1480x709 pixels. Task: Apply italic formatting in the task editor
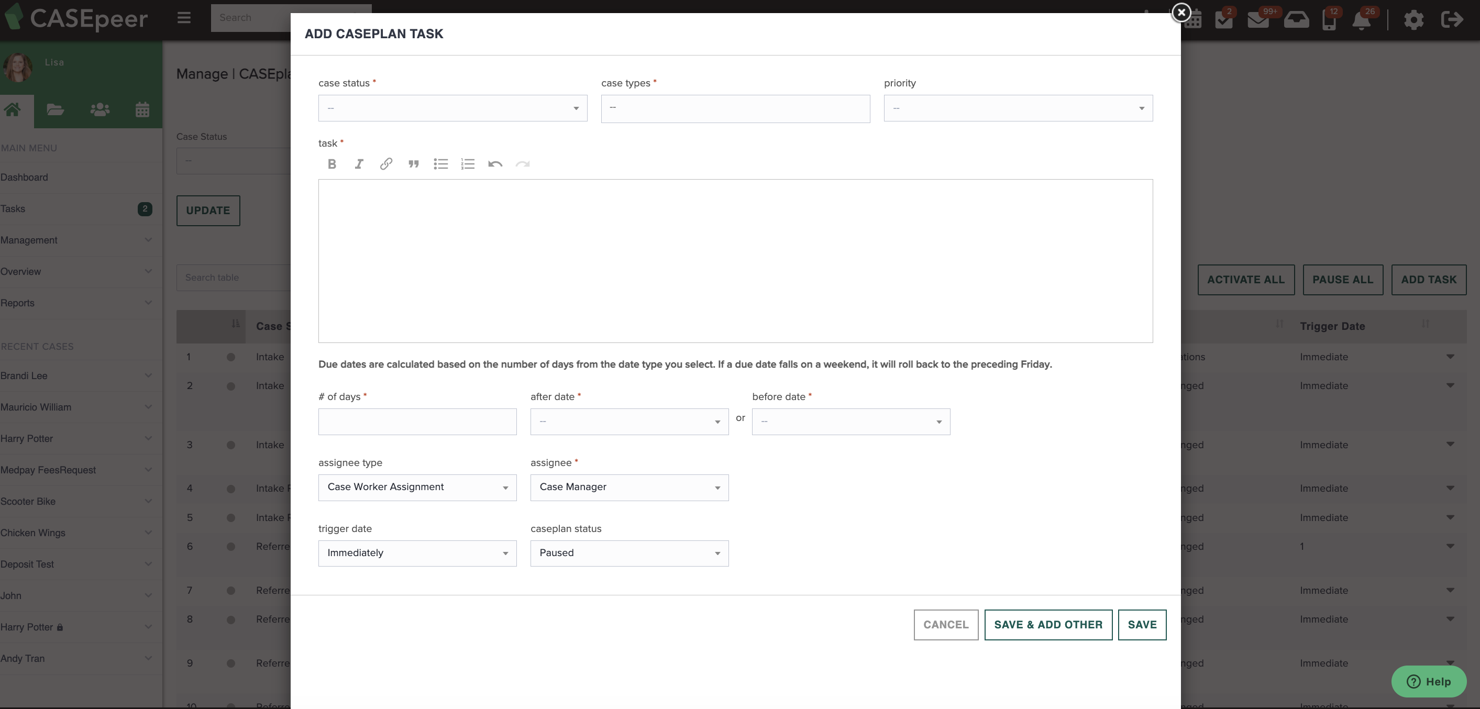[359, 164]
